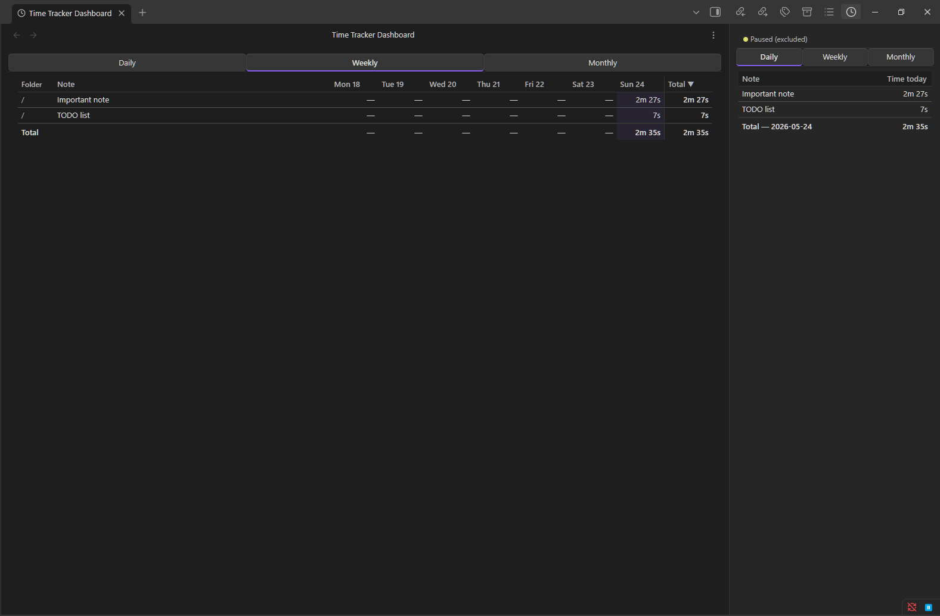Open 'Important note' in the dashboard table
Viewport: 940px width, 616px height.
click(x=83, y=100)
